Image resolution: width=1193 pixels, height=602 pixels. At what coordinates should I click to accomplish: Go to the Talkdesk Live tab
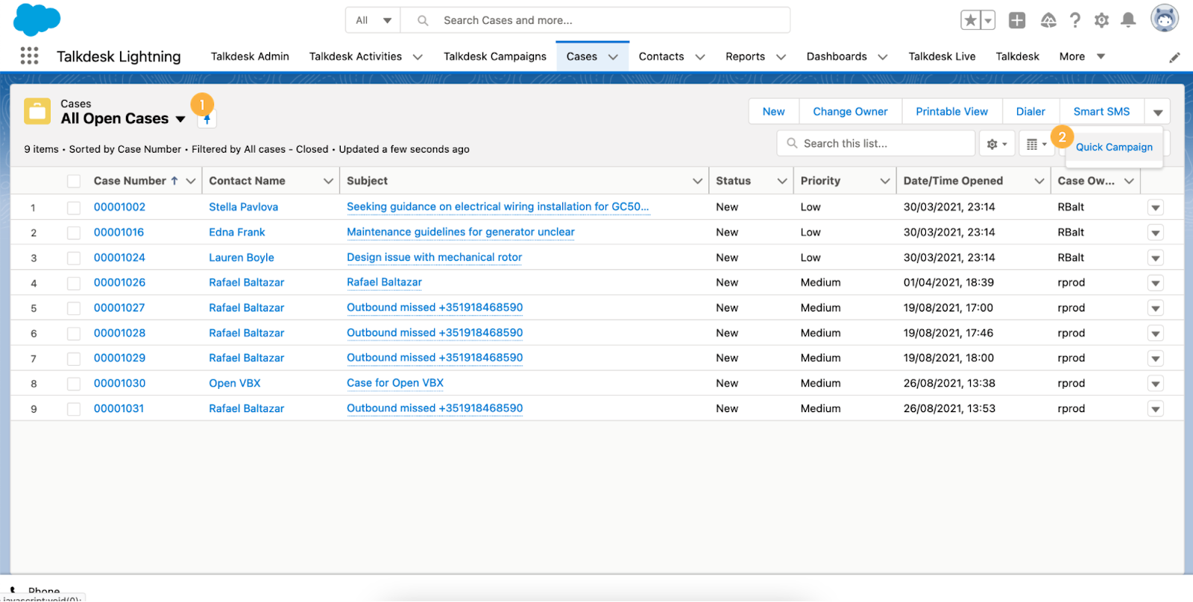[942, 57]
